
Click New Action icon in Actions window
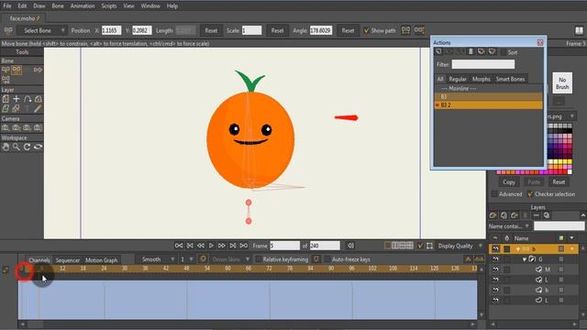tap(438, 51)
